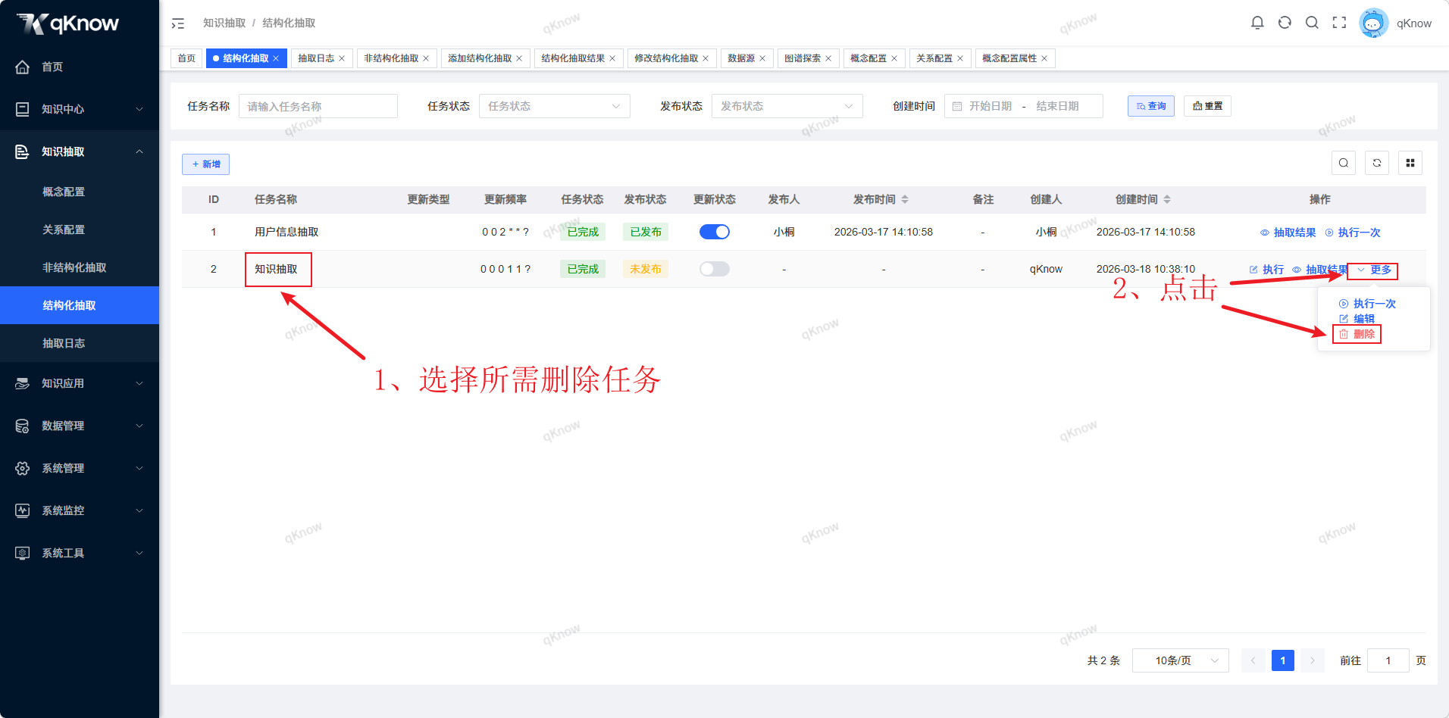Click the 查询 search button
1449x718 pixels.
click(x=1151, y=106)
